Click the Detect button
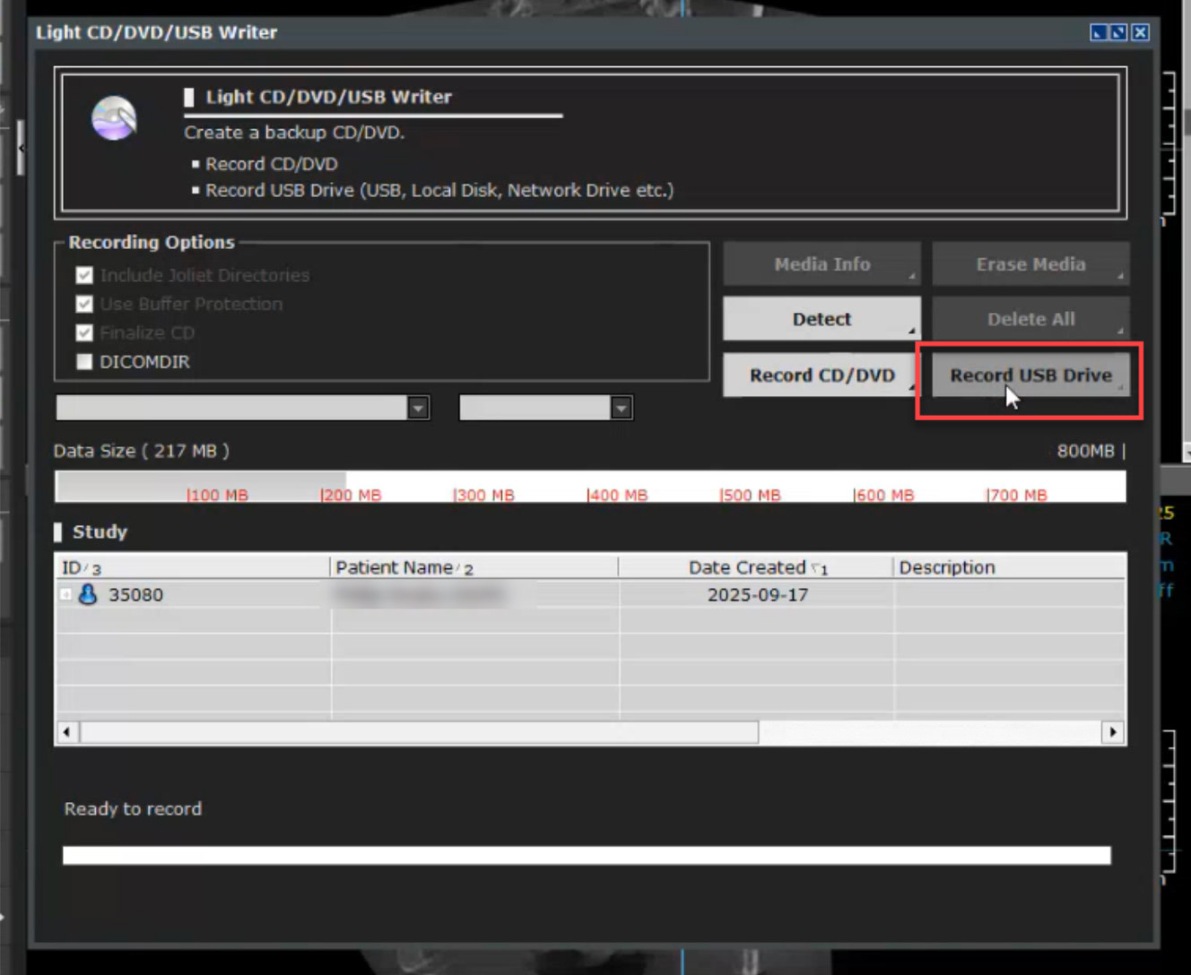Viewport: 1191px width, 975px height. 821,319
